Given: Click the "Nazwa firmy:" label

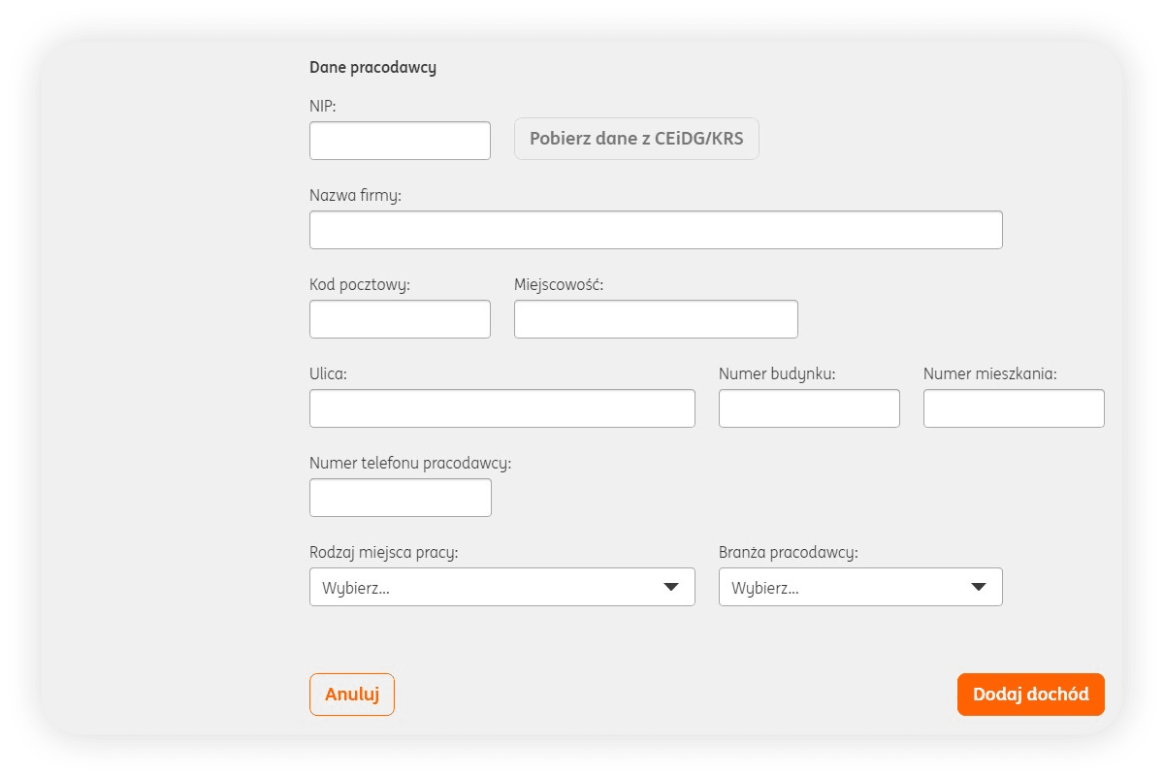Looking at the screenshot, I should click(x=355, y=196).
